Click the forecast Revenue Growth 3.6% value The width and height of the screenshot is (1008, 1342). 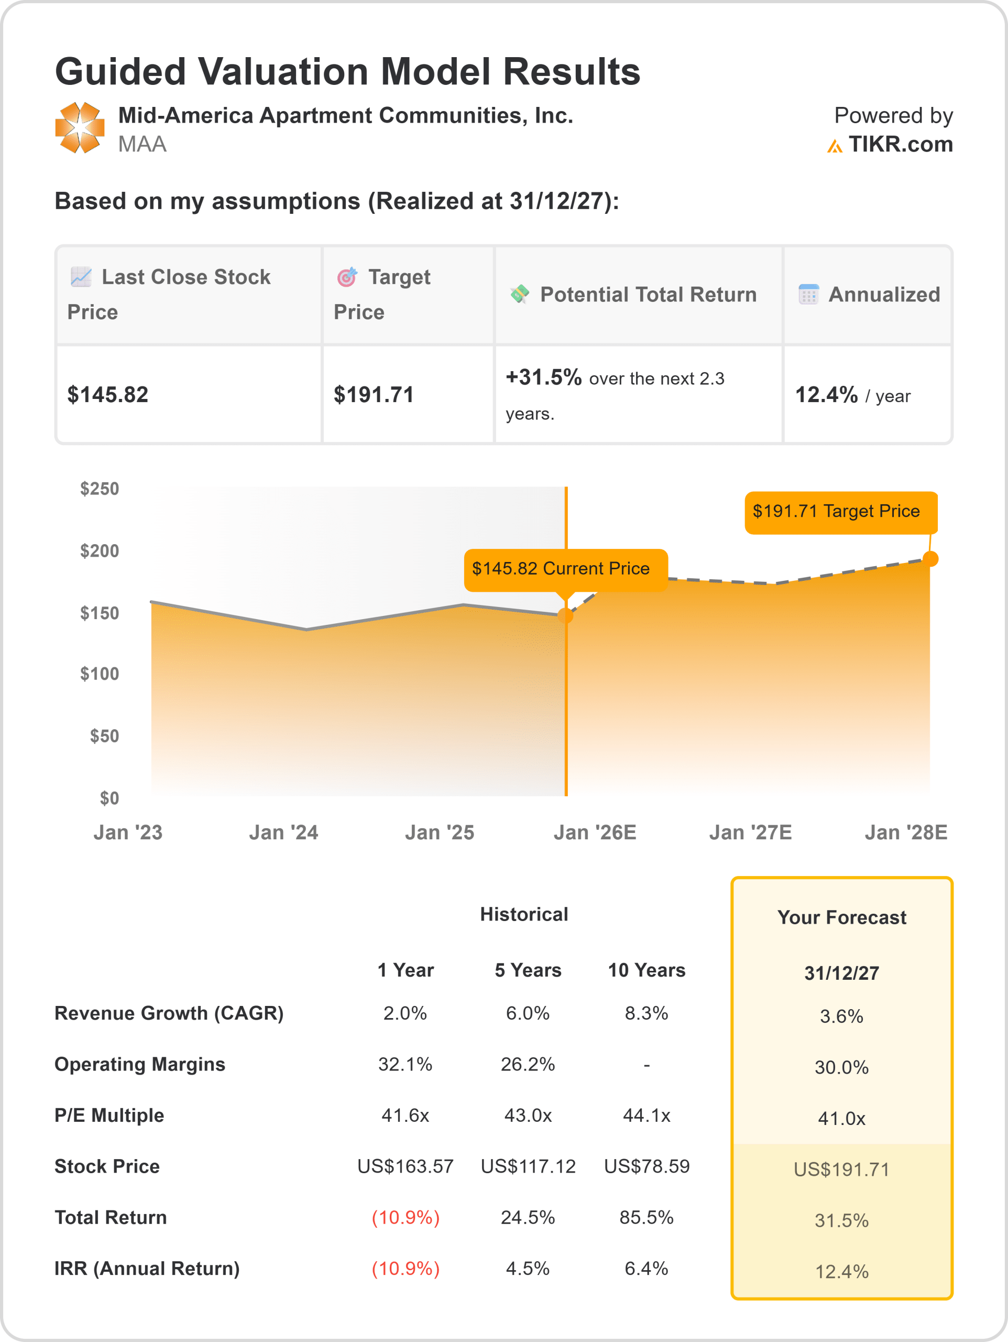841,1016
